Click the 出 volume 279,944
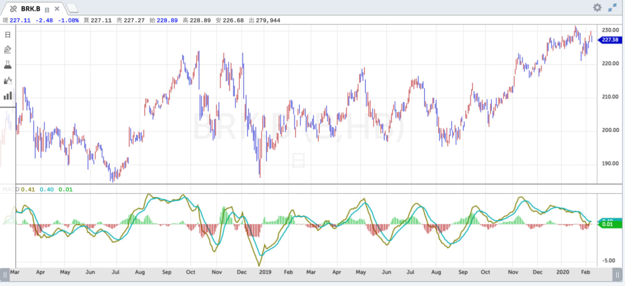 click(268, 20)
